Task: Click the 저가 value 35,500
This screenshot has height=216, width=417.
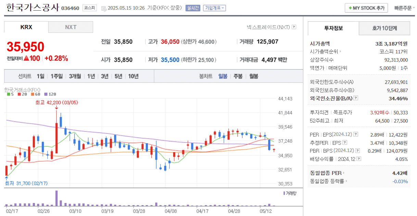Action: tap(170, 60)
